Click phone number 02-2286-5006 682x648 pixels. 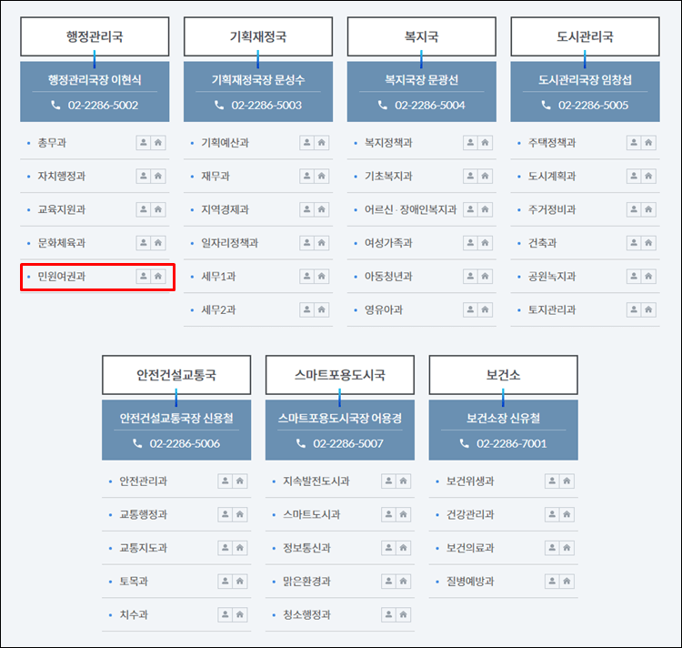coord(185,444)
